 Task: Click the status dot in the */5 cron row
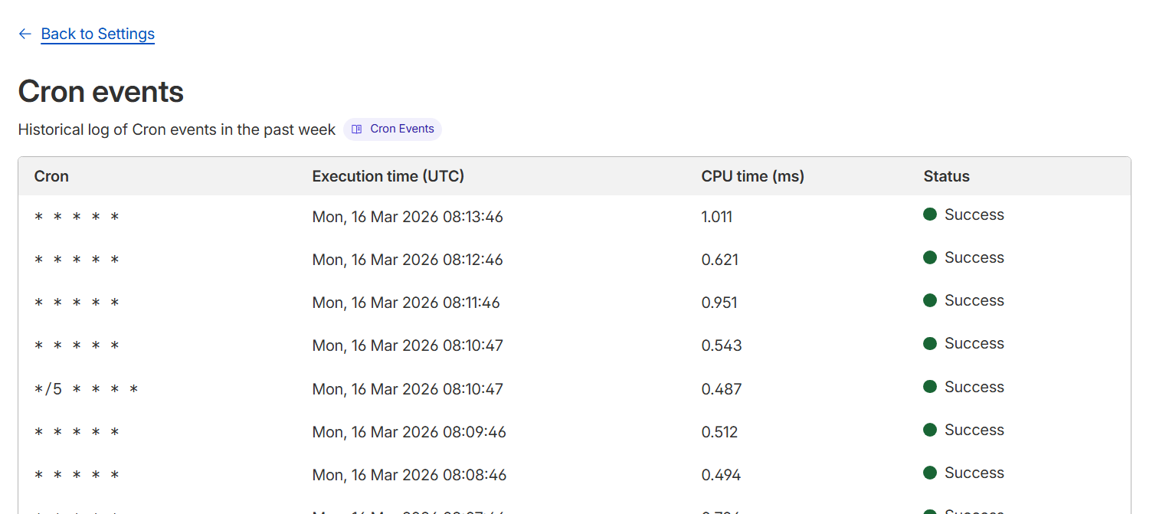pyautogui.click(x=930, y=387)
